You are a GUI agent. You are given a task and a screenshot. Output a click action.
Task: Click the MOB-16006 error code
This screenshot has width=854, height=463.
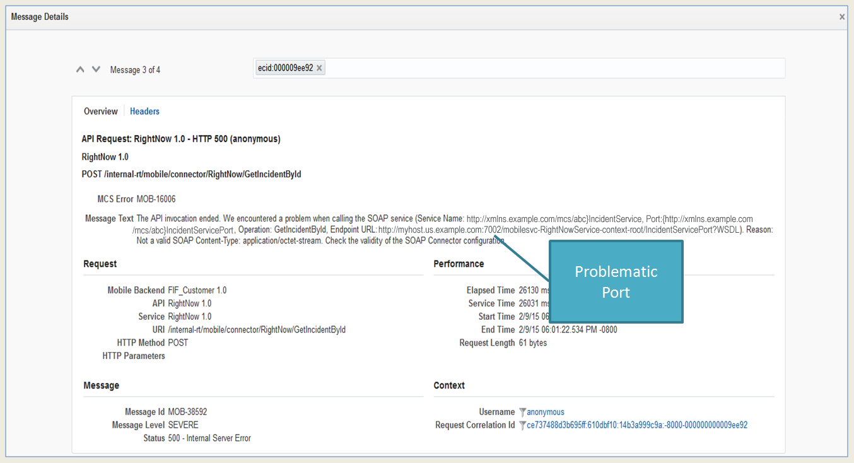156,199
